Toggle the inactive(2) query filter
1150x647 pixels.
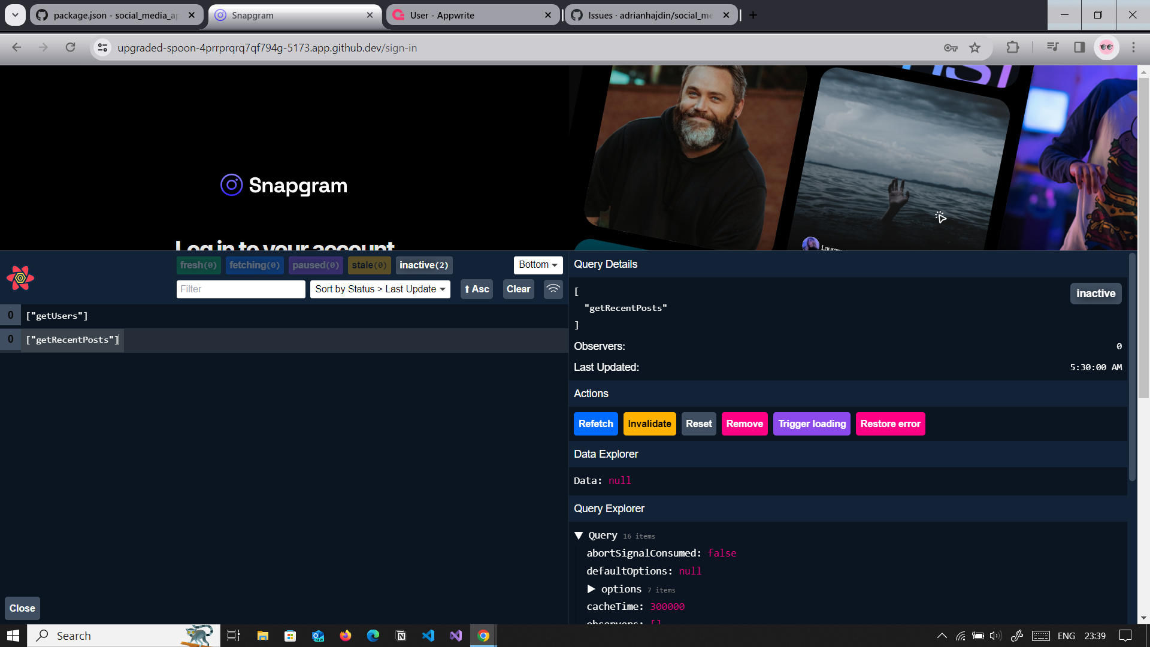pos(424,265)
